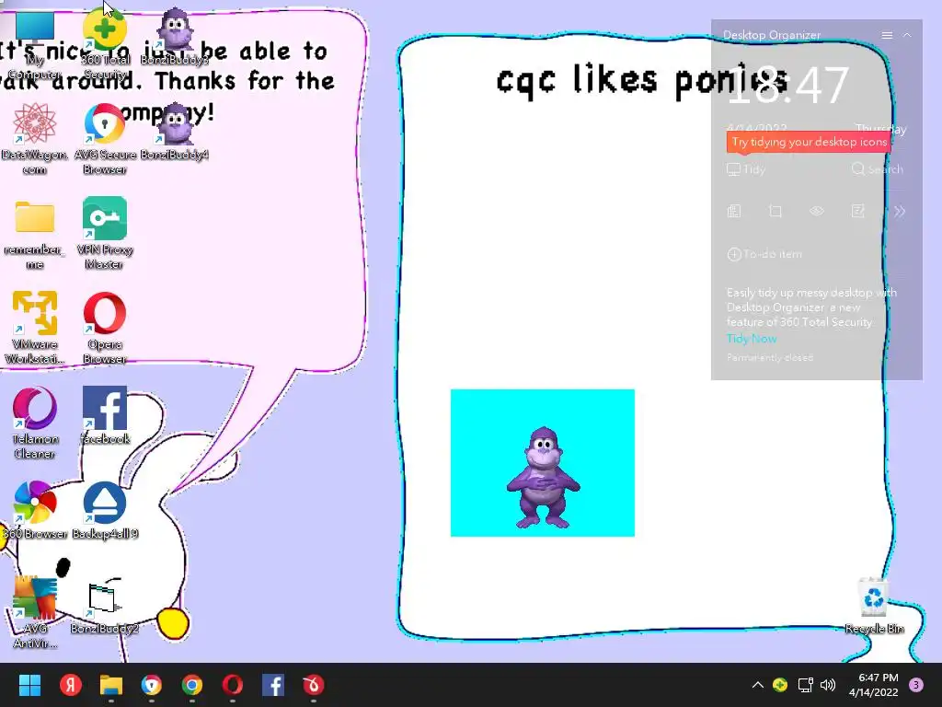Select the Facebook desktop shortcut
The width and height of the screenshot is (942, 707).
pyautogui.click(x=105, y=415)
